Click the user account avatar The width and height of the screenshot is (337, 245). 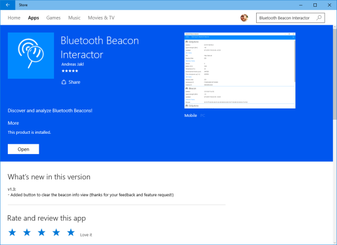[244, 18]
